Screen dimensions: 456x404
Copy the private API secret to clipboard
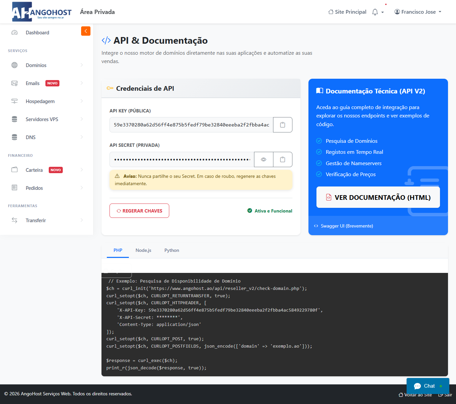(282, 159)
